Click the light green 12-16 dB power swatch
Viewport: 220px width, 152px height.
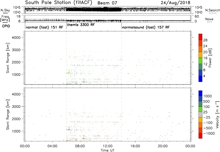tap(200, 61)
